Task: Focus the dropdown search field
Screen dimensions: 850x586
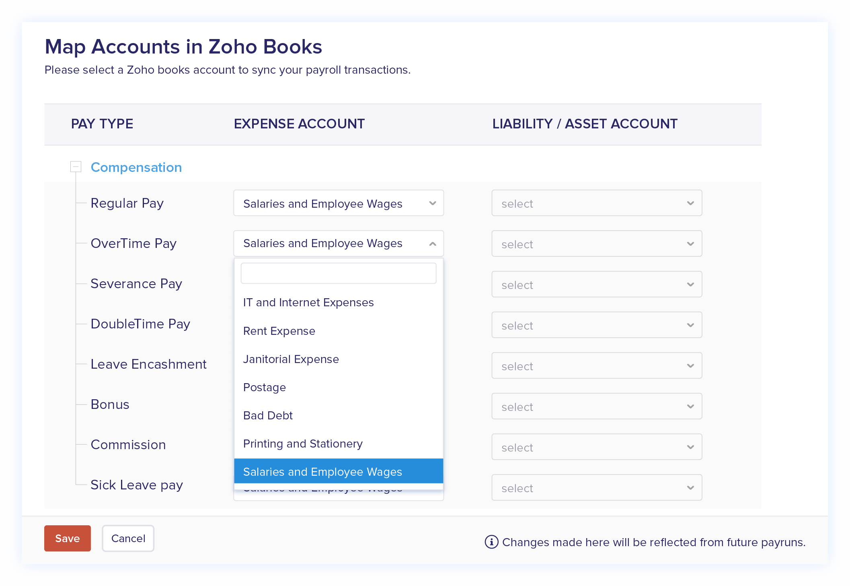Action: coord(338,274)
